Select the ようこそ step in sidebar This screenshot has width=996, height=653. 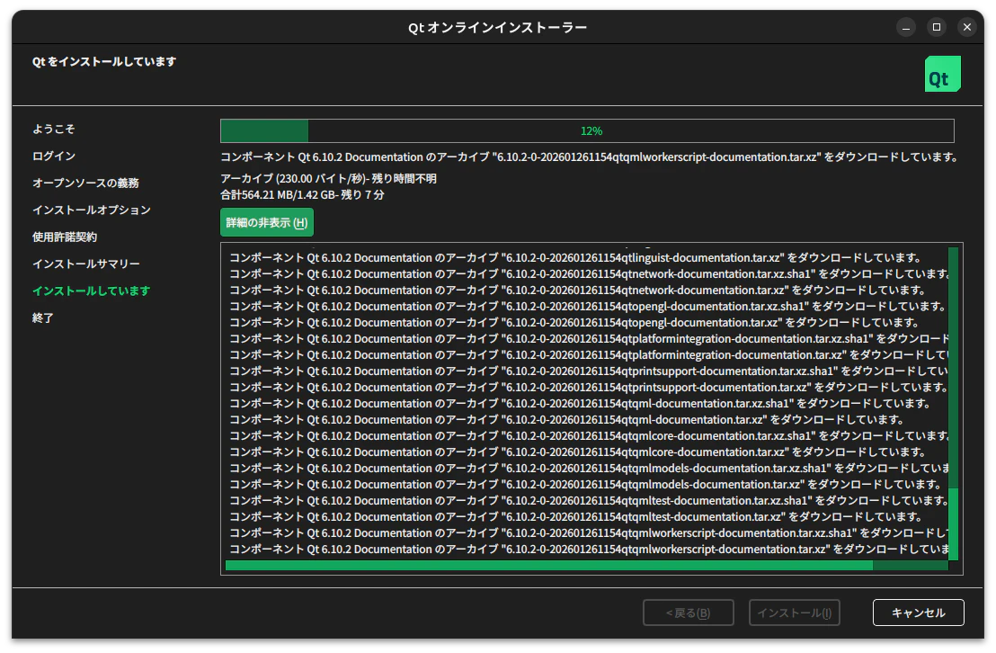[54, 130]
